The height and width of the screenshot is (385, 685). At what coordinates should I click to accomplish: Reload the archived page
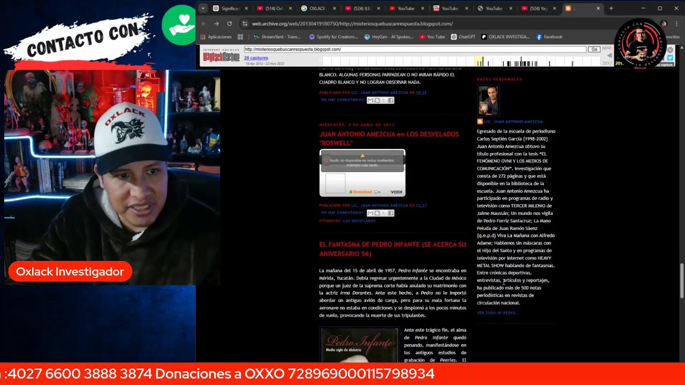click(x=230, y=24)
